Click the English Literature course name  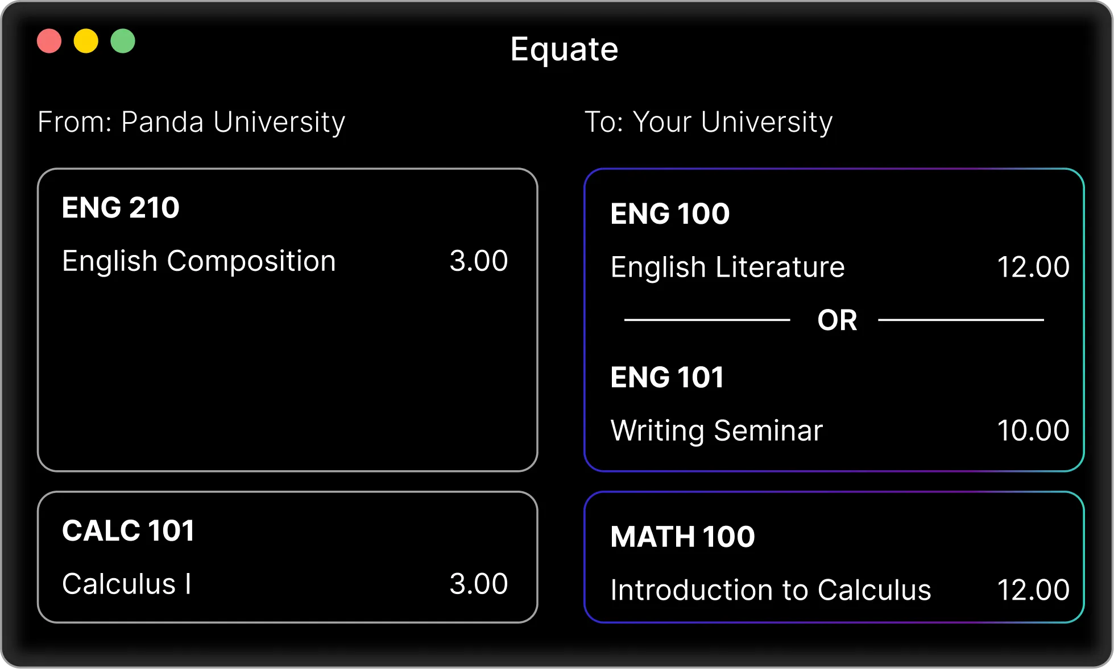(x=727, y=267)
